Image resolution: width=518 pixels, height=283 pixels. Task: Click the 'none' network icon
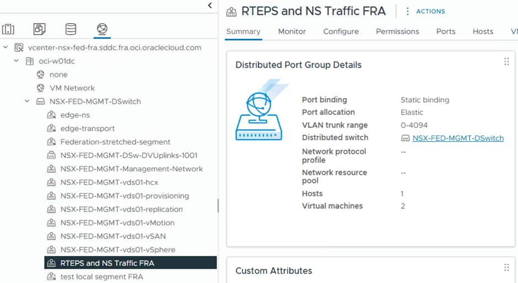point(40,74)
